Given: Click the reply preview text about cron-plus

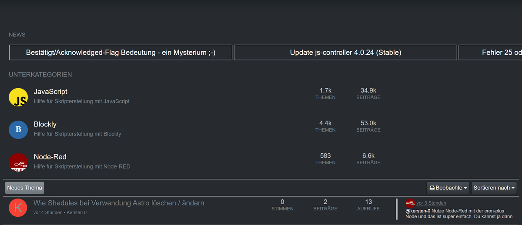Looking at the screenshot, I should click(x=459, y=213).
